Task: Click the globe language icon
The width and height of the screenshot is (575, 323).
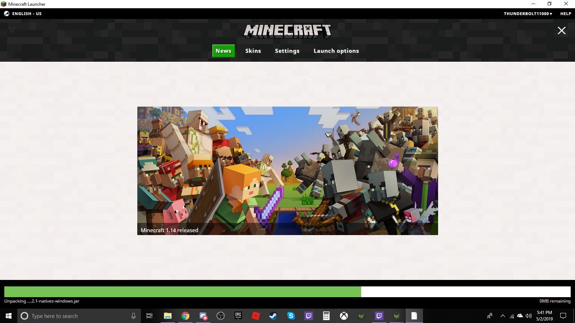Action: coord(6,14)
